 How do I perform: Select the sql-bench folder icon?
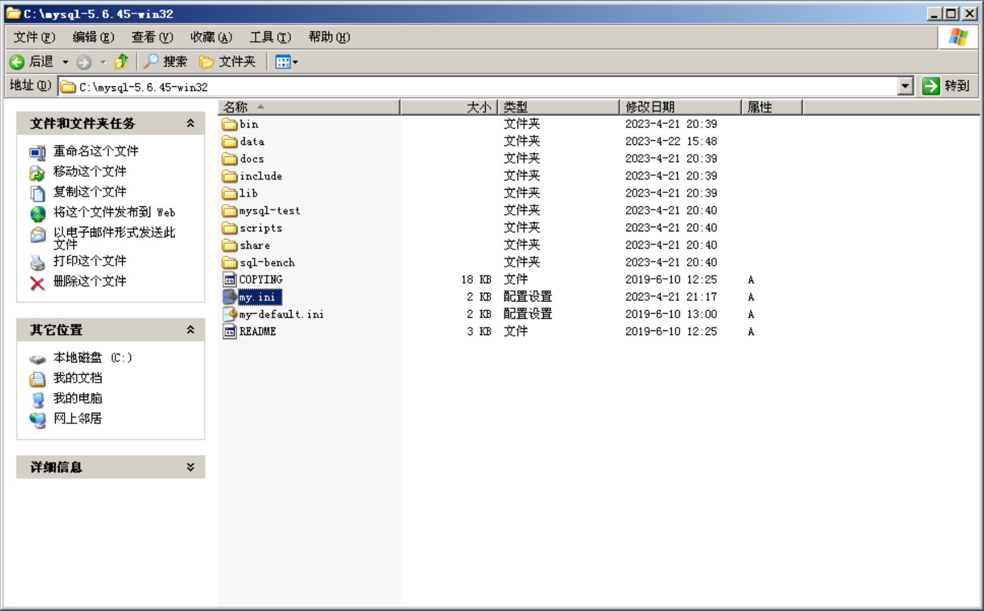pos(229,263)
